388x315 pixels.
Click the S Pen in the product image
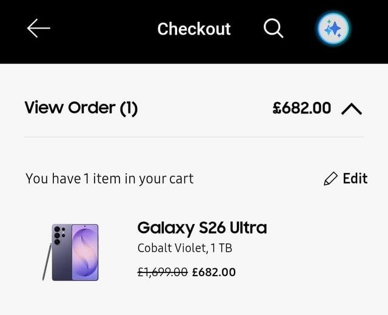click(47, 262)
